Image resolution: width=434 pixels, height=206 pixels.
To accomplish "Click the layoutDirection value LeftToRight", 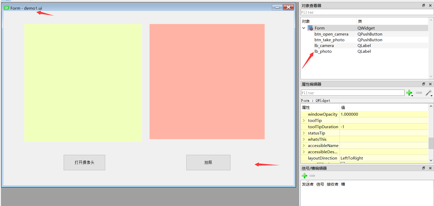I will point(352,158).
